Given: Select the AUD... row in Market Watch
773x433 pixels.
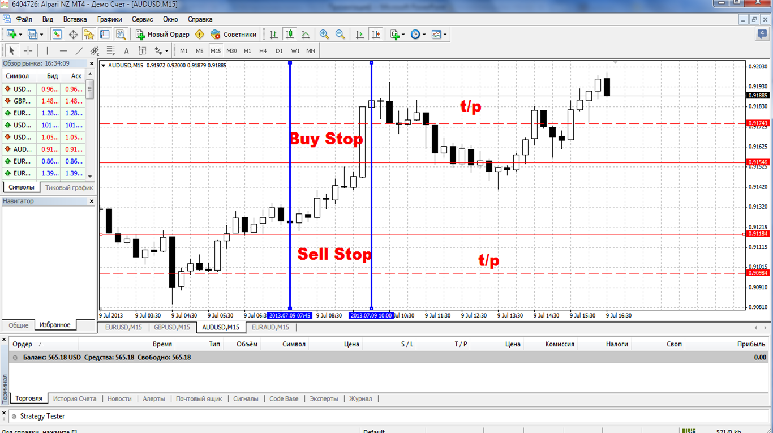Looking at the screenshot, I should pos(44,149).
